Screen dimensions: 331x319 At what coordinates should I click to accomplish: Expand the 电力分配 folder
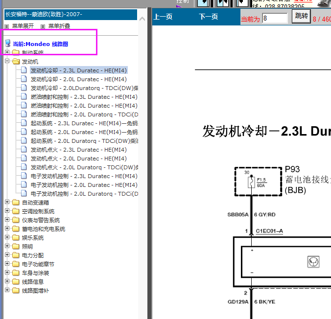7,255
